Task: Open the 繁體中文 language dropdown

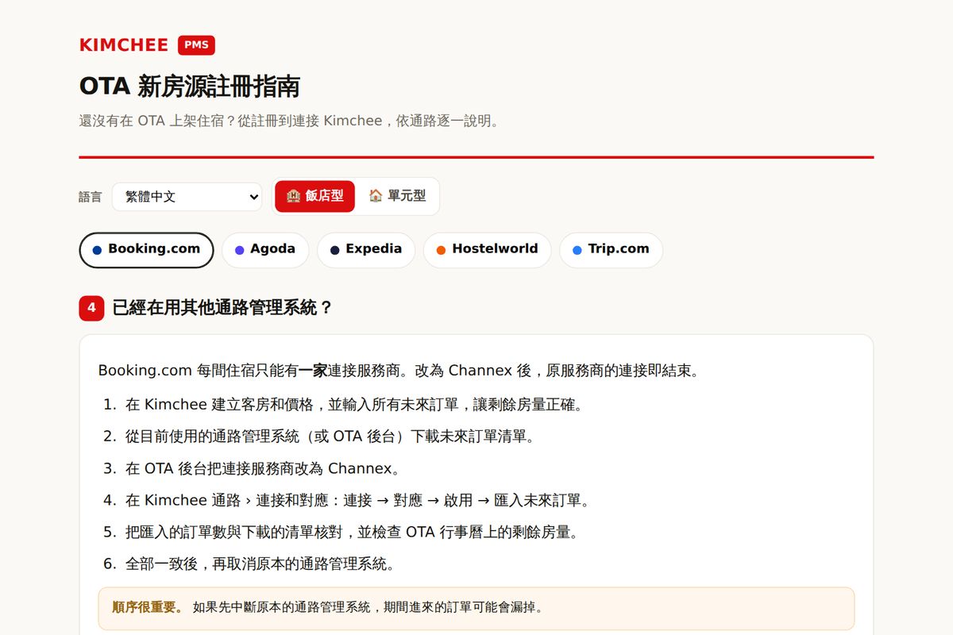Action: pyautogui.click(x=187, y=197)
